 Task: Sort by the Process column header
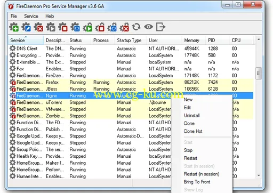[x=103, y=40]
